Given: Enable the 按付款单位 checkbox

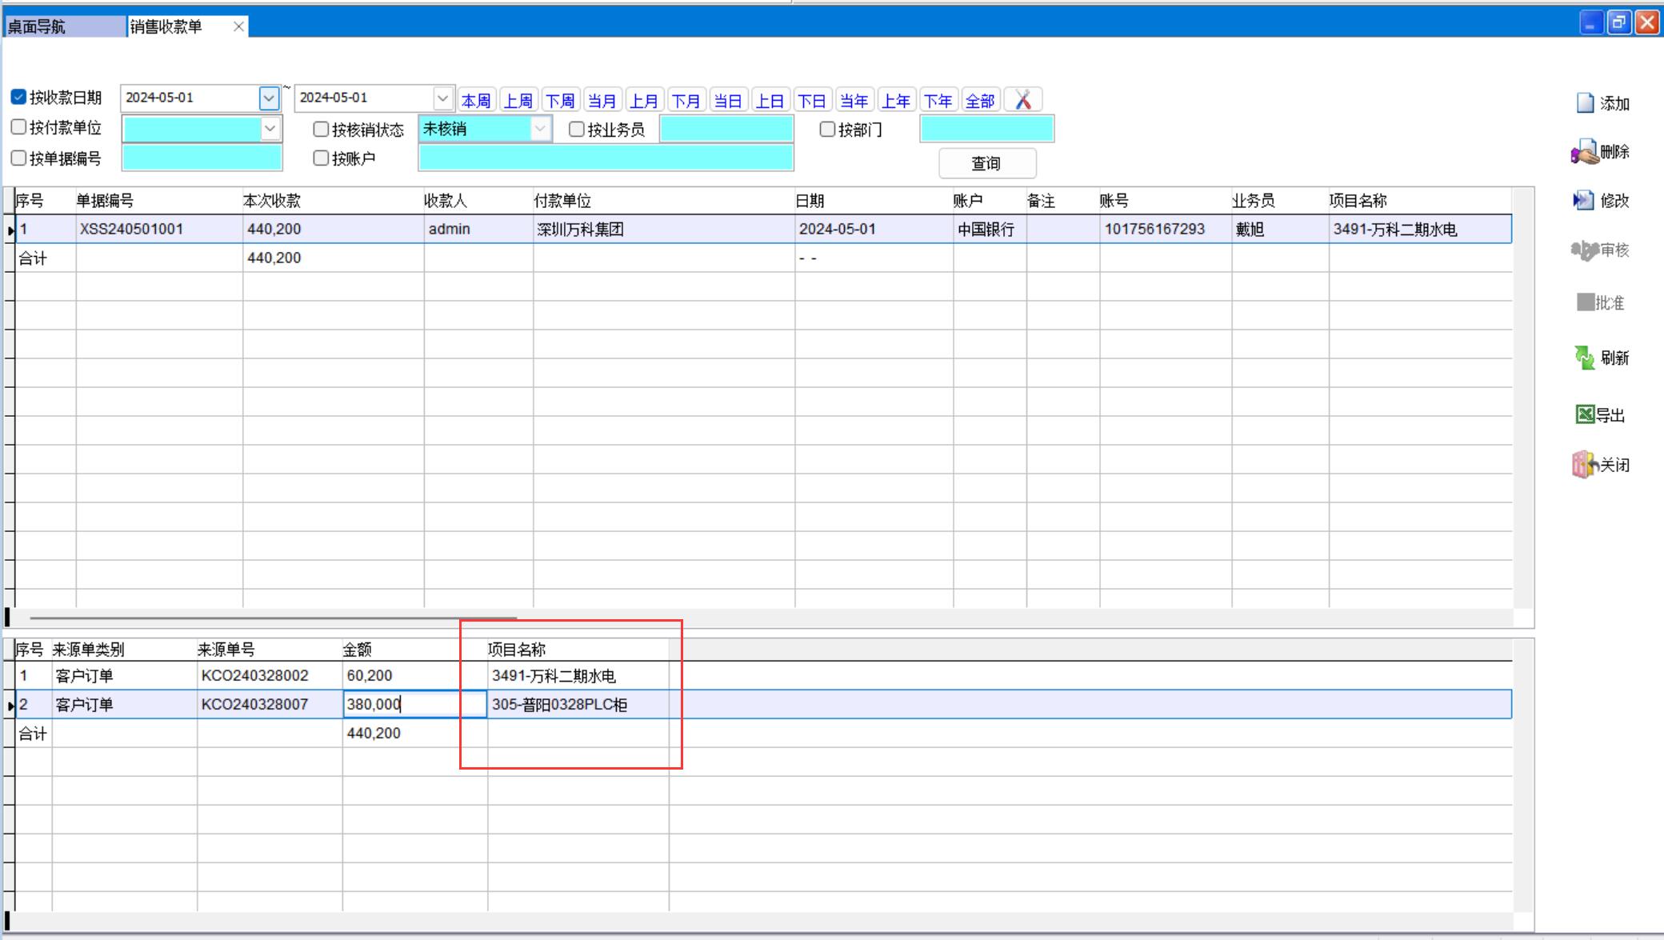Looking at the screenshot, I should (x=19, y=127).
